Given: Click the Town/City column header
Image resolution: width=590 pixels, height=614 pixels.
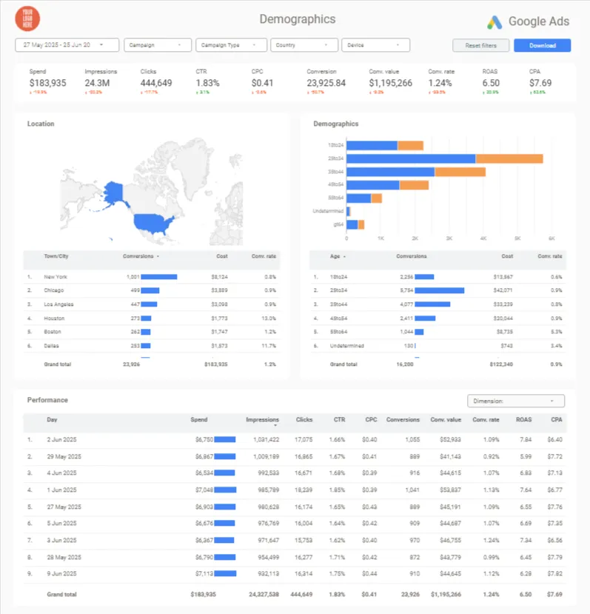Looking at the screenshot, I should pyautogui.click(x=56, y=256).
